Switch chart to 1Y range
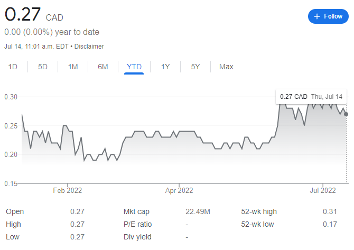Viewport: 354px width, 250px height. point(165,67)
